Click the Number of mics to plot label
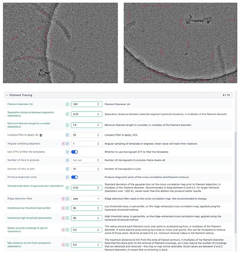The image size is (240, 255). (x=21, y=169)
